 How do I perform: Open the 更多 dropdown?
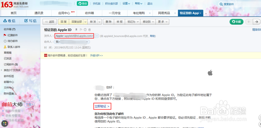(x=162, y=22)
